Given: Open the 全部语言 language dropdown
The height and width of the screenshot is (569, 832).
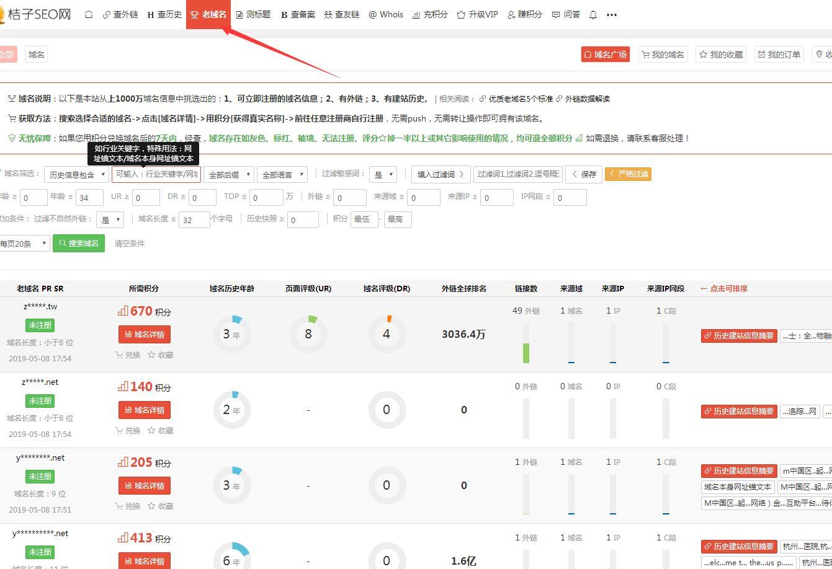Looking at the screenshot, I should [x=282, y=175].
